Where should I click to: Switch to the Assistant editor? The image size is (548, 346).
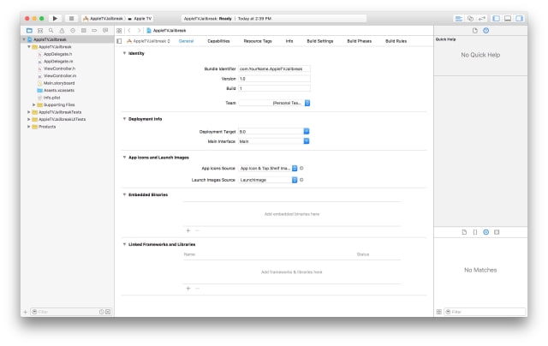click(470, 18)
